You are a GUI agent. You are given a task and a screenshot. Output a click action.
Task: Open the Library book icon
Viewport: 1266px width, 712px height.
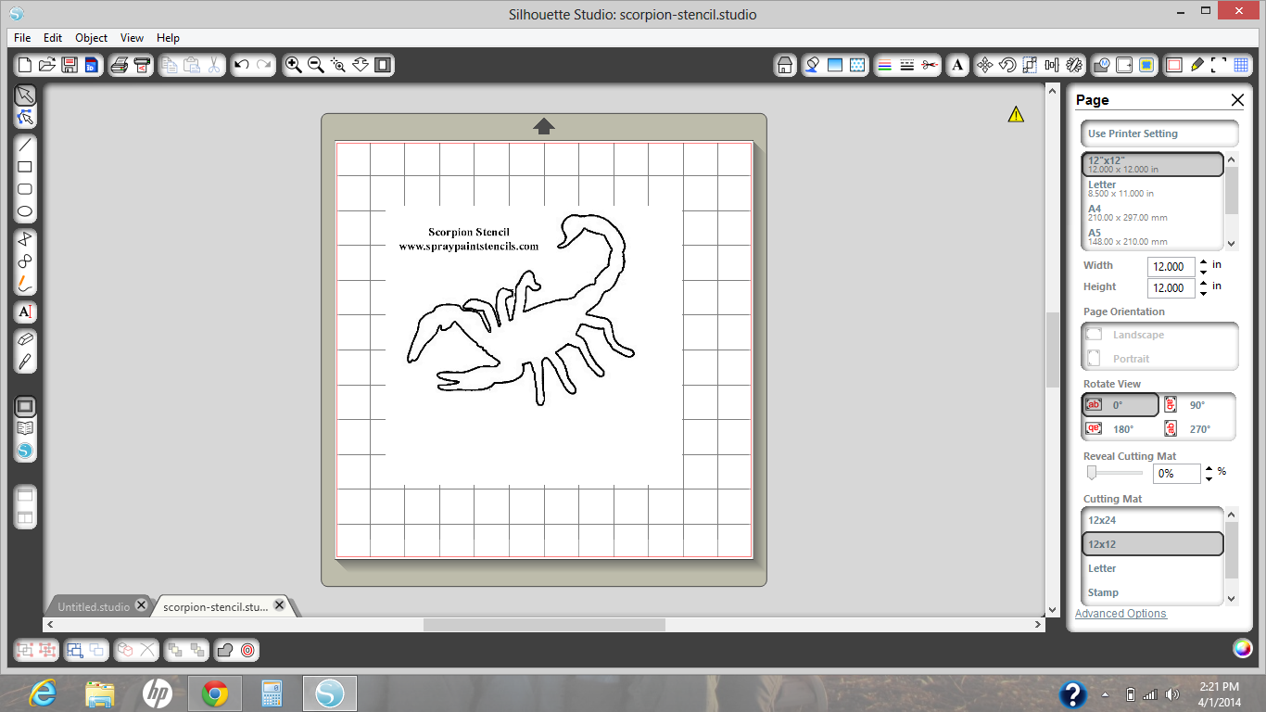click(x=25, y=428)
